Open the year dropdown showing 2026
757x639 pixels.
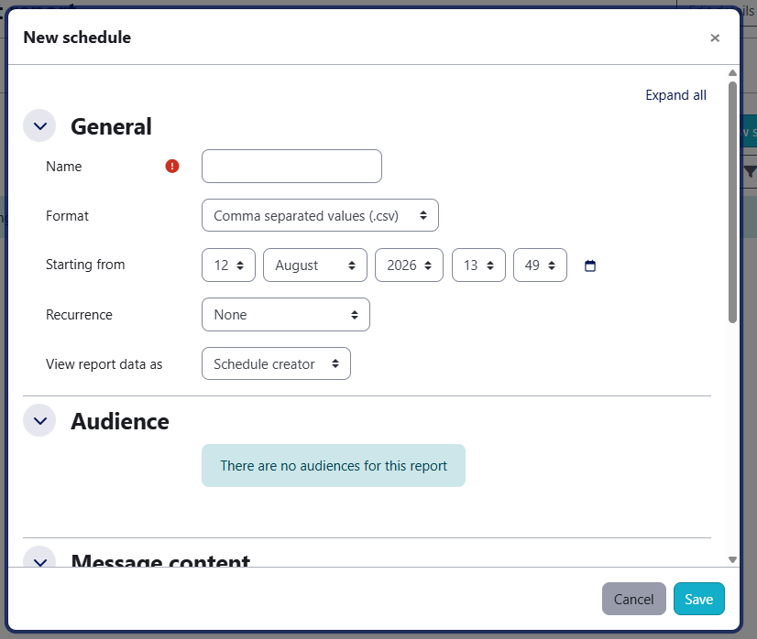[x=409, y=265]
